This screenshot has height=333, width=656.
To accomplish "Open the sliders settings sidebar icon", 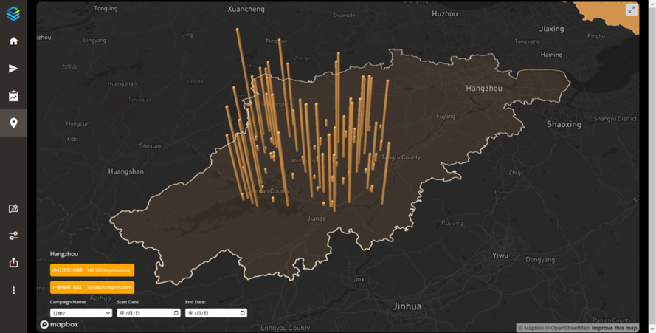I will pos(13,236).
